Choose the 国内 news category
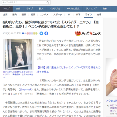 click(14, 15)
